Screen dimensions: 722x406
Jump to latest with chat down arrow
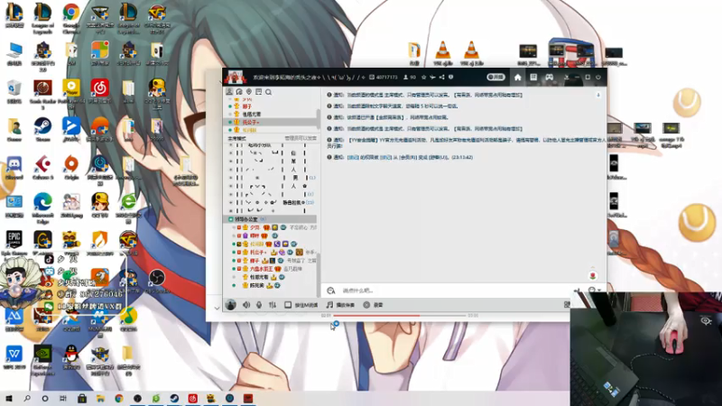coord(598,95)
